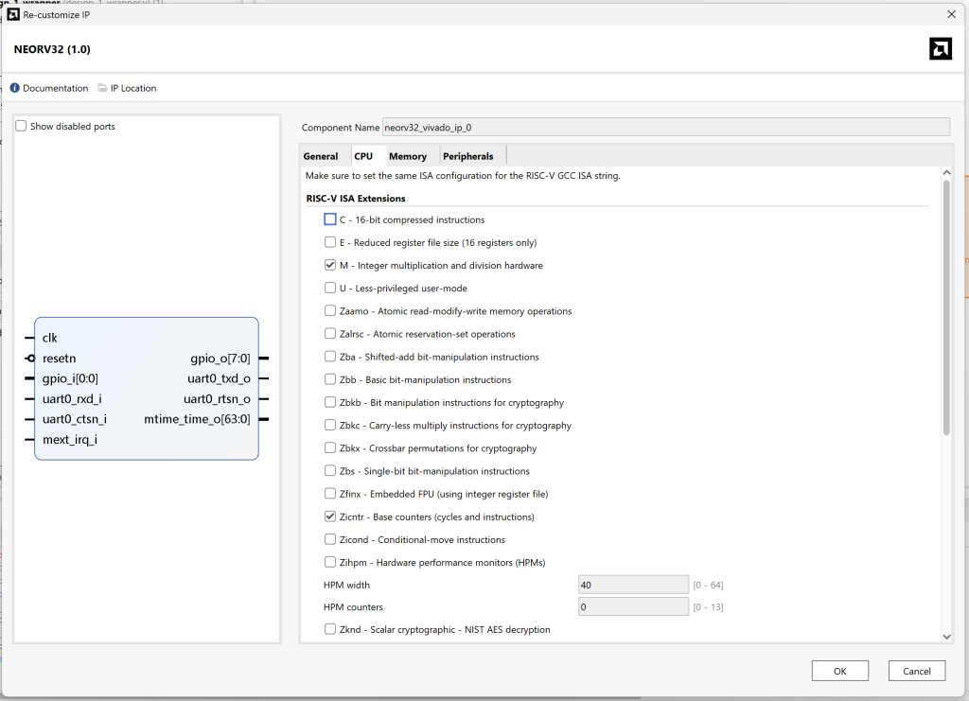Enable C 16-bit compressed instructions

tap(330, 219)
